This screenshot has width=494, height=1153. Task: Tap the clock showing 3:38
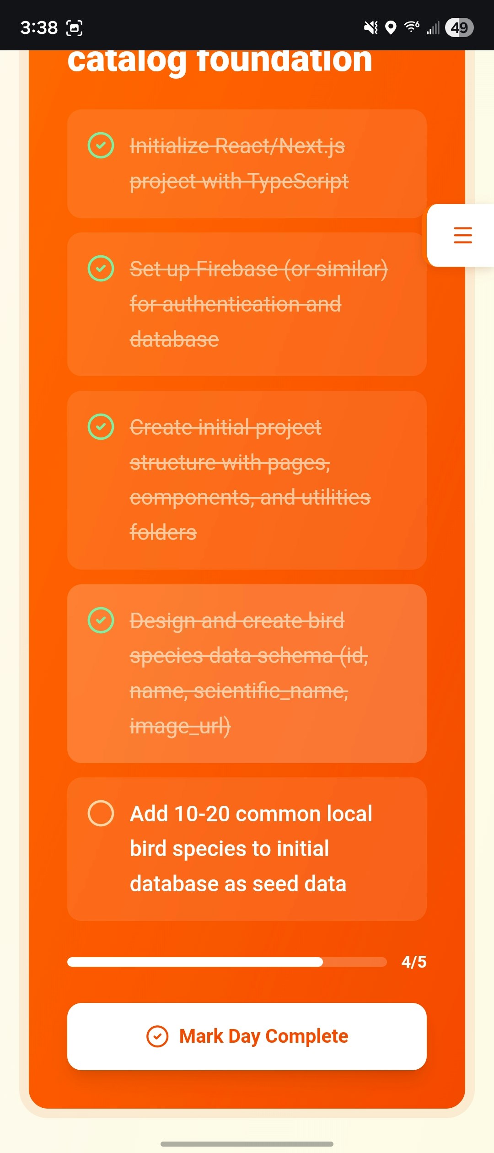(39, 27)
